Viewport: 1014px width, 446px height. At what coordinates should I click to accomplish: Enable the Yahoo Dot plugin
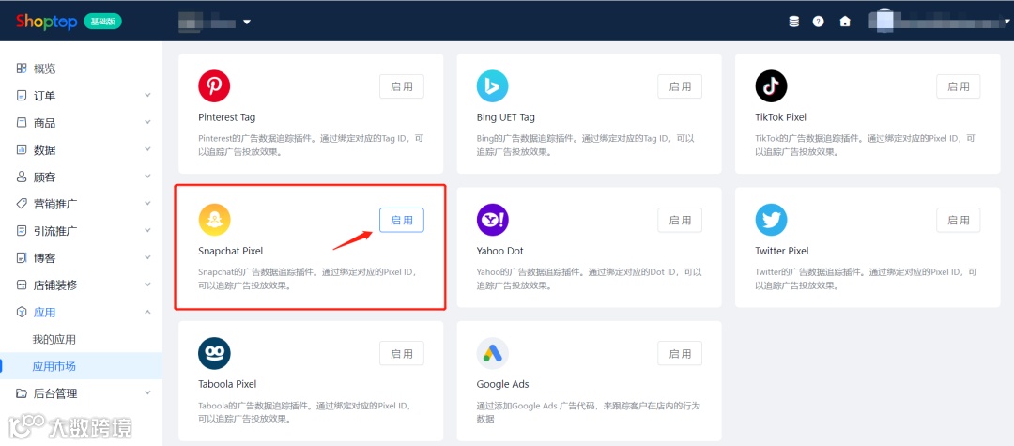point(680,221)
